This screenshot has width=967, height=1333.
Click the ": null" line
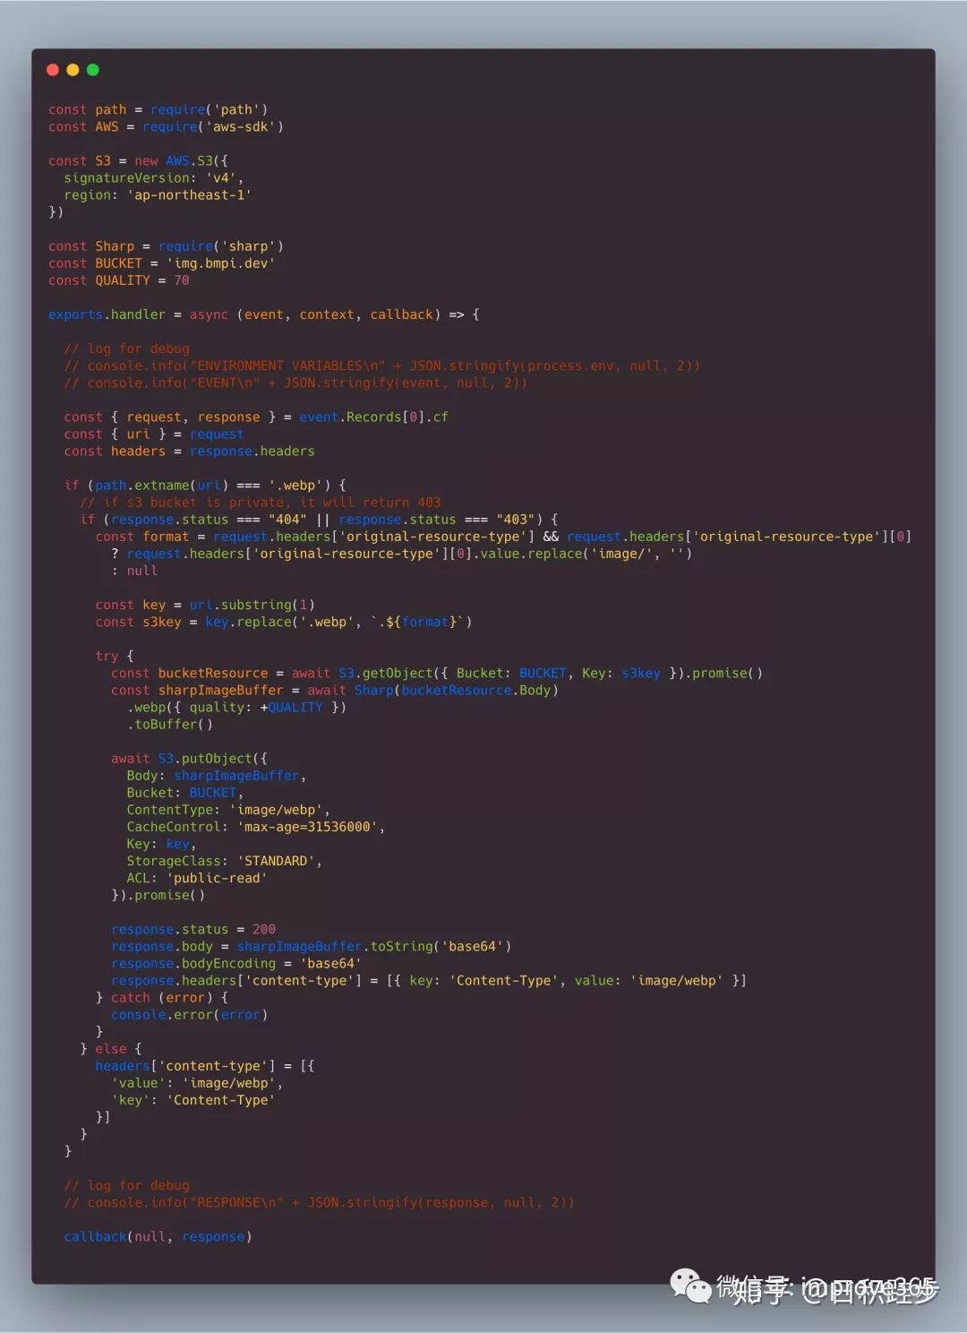[x=134, y=571]
